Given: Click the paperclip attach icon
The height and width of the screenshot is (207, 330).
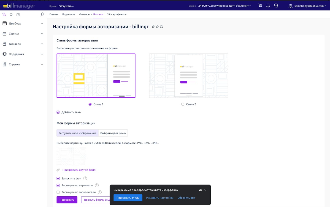Looking at the screenshot, I should [x=58, y=170].
